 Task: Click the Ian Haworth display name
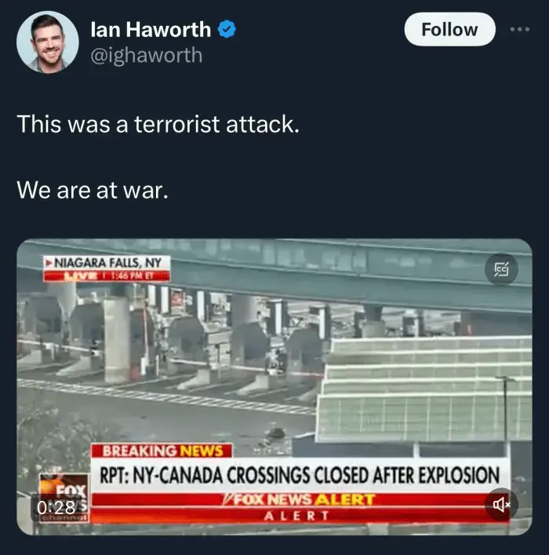[x=151, y=29]
